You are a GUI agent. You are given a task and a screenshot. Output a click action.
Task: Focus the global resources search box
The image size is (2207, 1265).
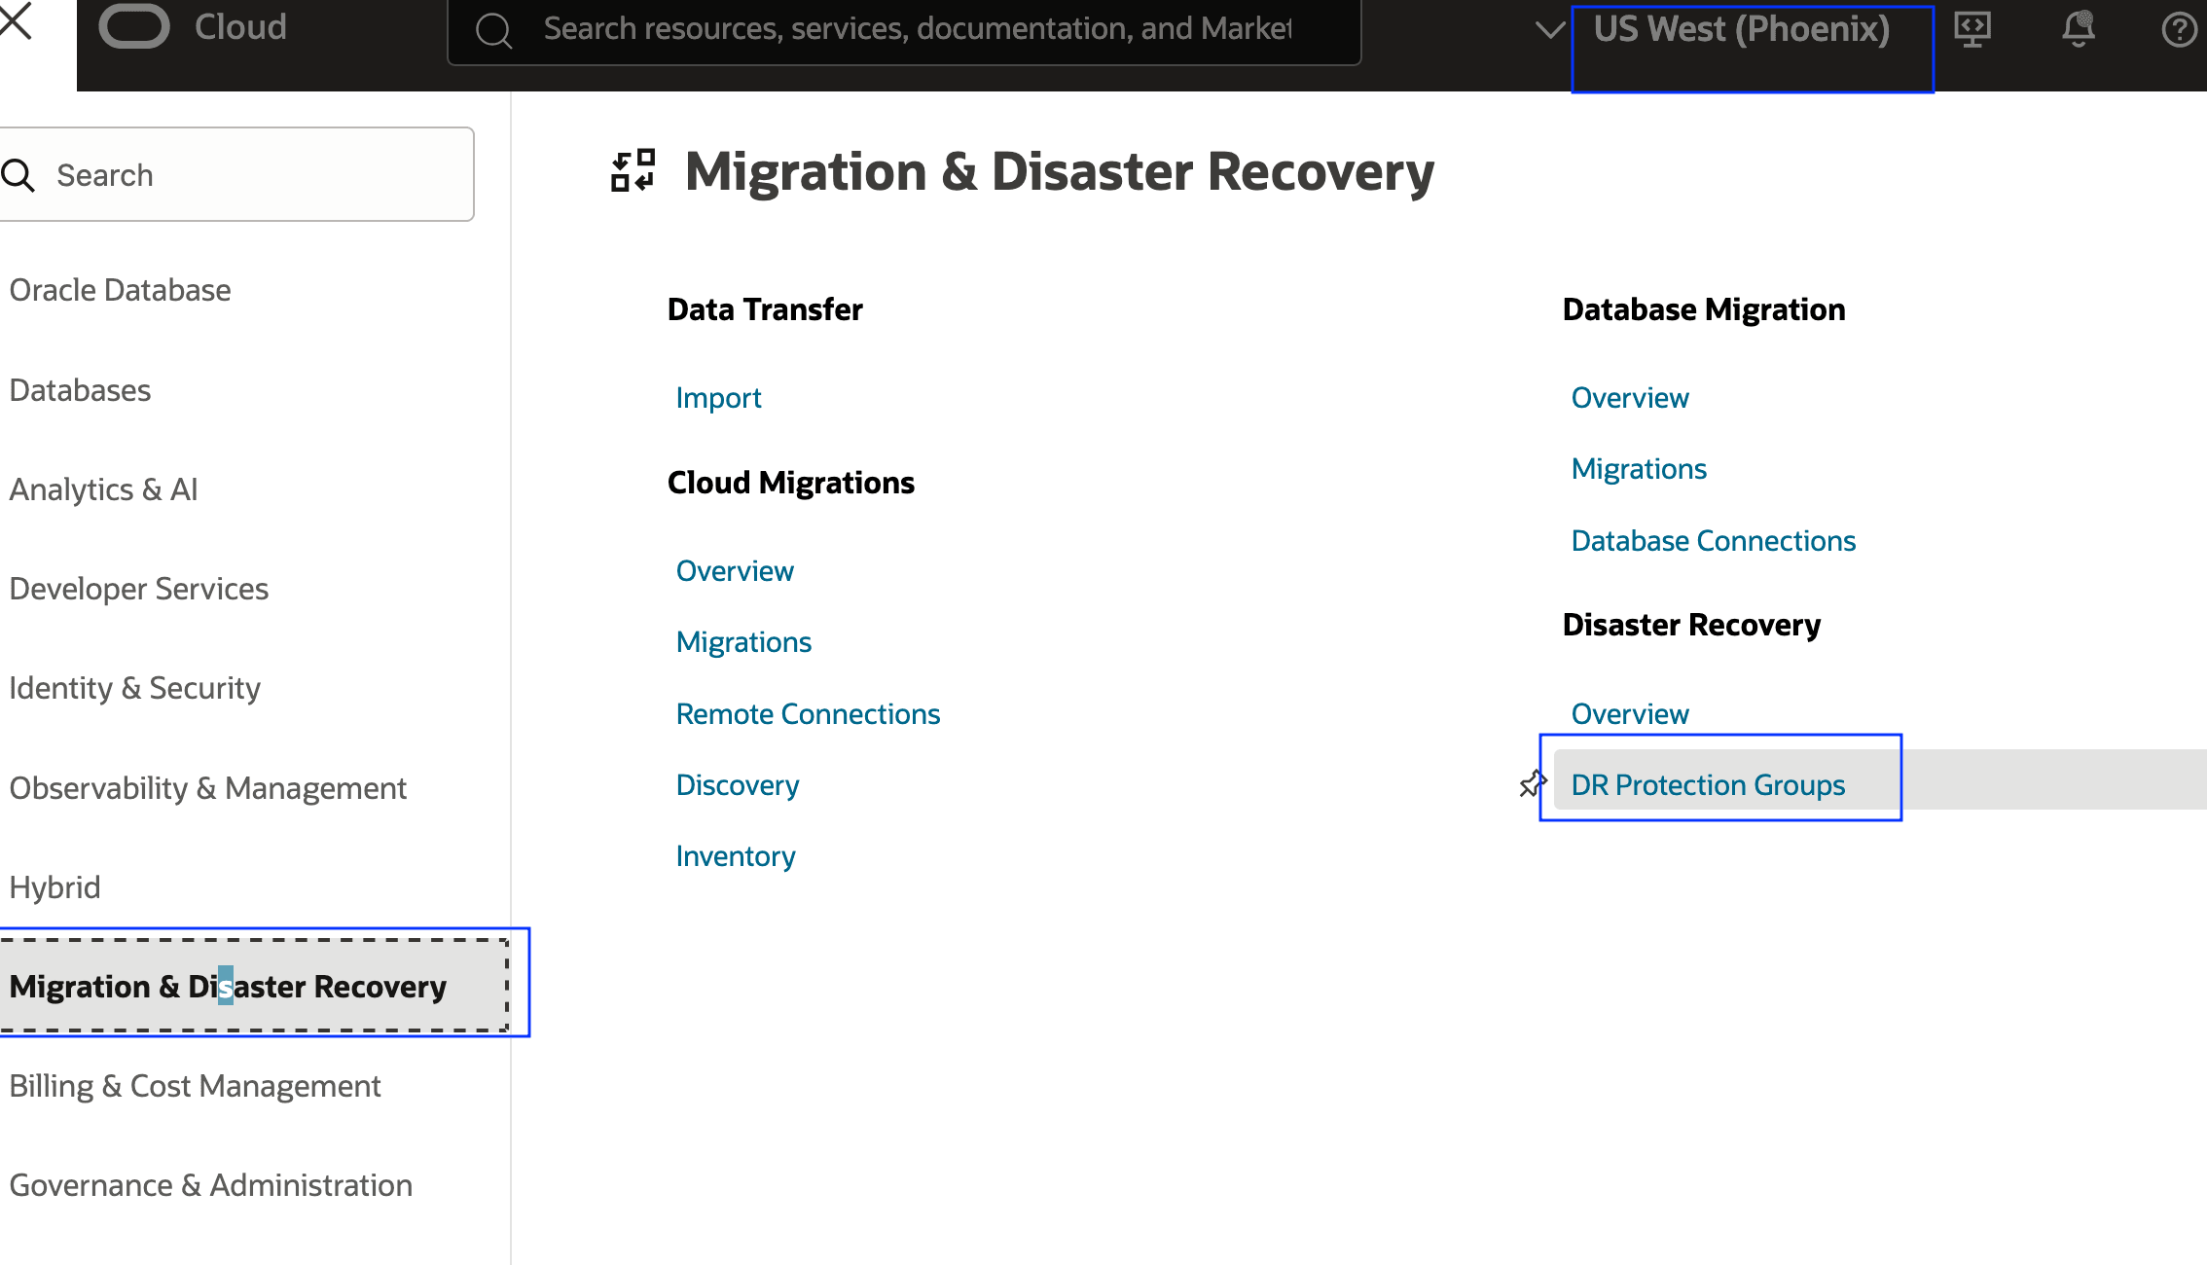click(915, 29)
